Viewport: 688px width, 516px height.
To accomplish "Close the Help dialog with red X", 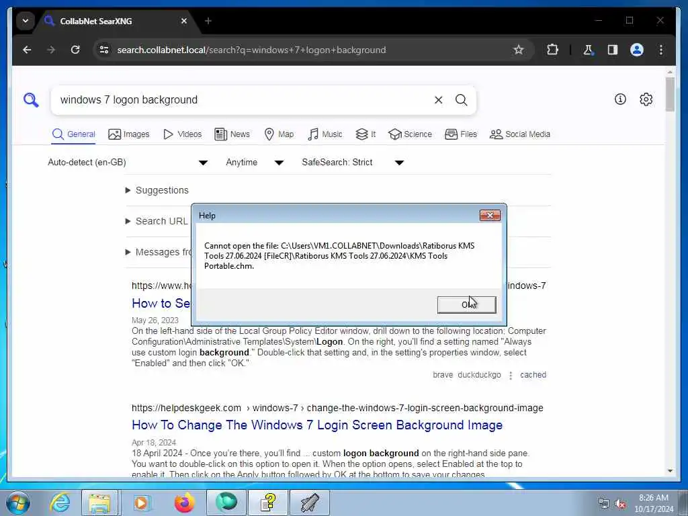I will coord(490,216).
